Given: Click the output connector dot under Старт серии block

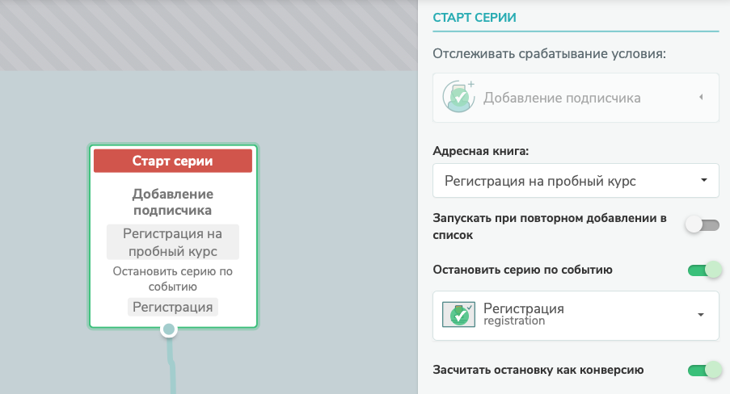Looking at the screenshot, I should click(x=168, y=329).
